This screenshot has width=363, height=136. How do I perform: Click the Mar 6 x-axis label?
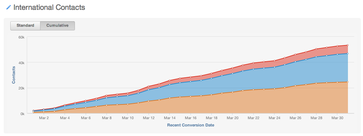point(86,118)
